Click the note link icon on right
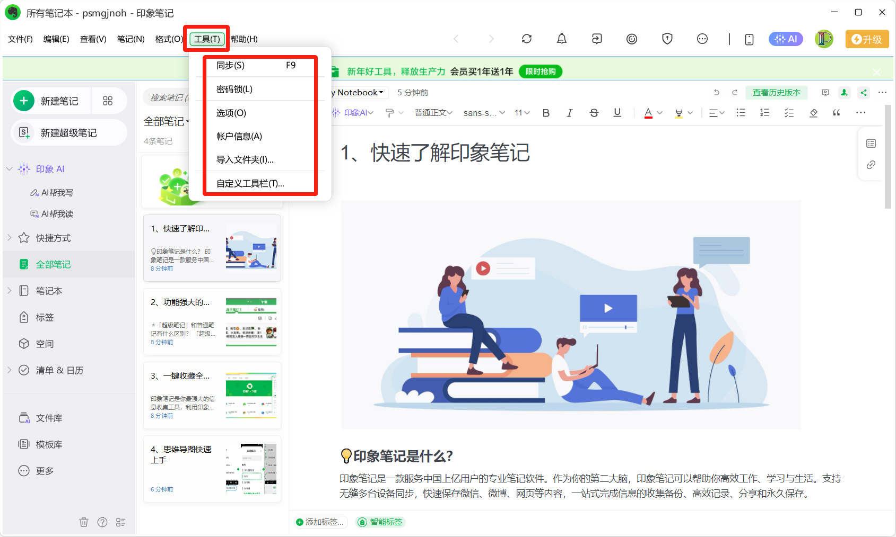Image resolution: width=896 pixels, height=537 pixels. click(x=871, y=165)
